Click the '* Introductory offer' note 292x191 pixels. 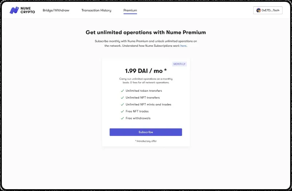146,141
